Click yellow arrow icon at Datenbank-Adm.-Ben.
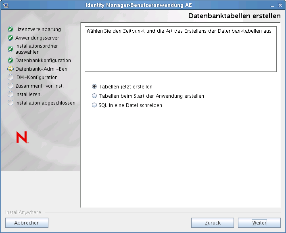 coord(10,69)
